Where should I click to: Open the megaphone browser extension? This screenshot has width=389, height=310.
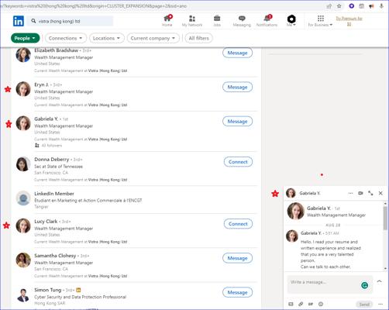coord(371,6)
